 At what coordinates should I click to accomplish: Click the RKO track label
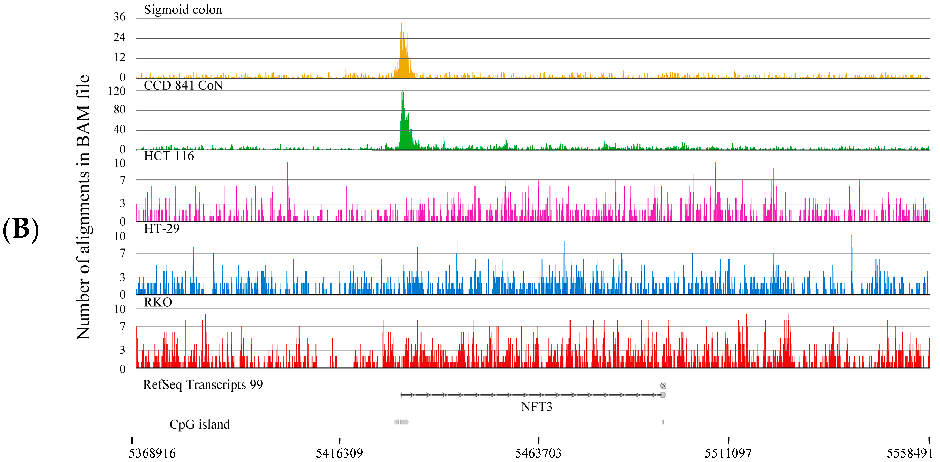click(x=158, y=302)
